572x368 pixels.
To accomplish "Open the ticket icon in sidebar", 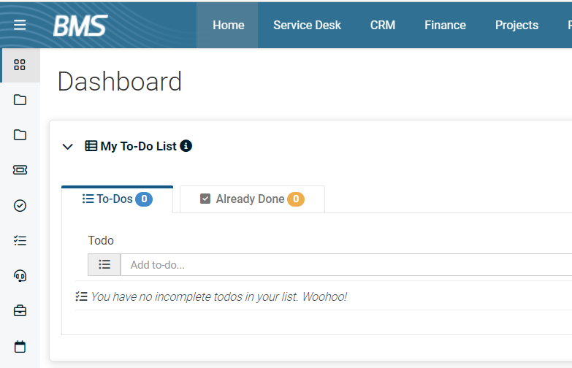I will click(20, 170).
